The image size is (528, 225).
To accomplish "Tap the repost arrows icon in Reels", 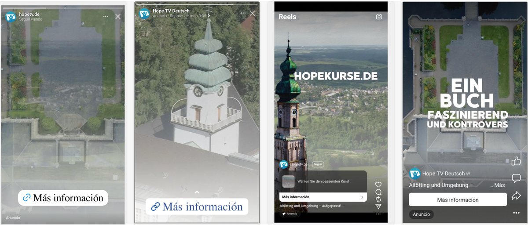I will pyautogui.click(x=378, y=199).
